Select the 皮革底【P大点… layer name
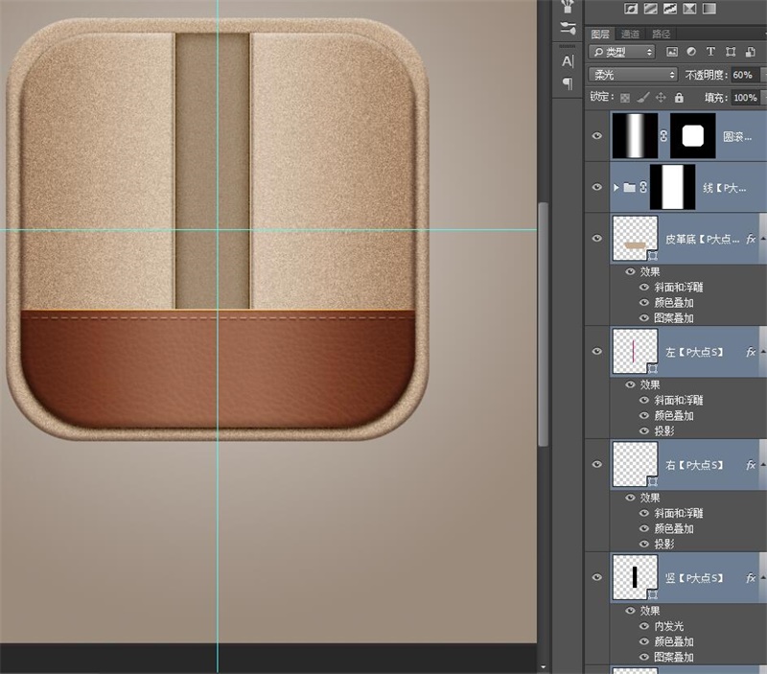Screen dimensions: 767x674 [x=703, y=239]
